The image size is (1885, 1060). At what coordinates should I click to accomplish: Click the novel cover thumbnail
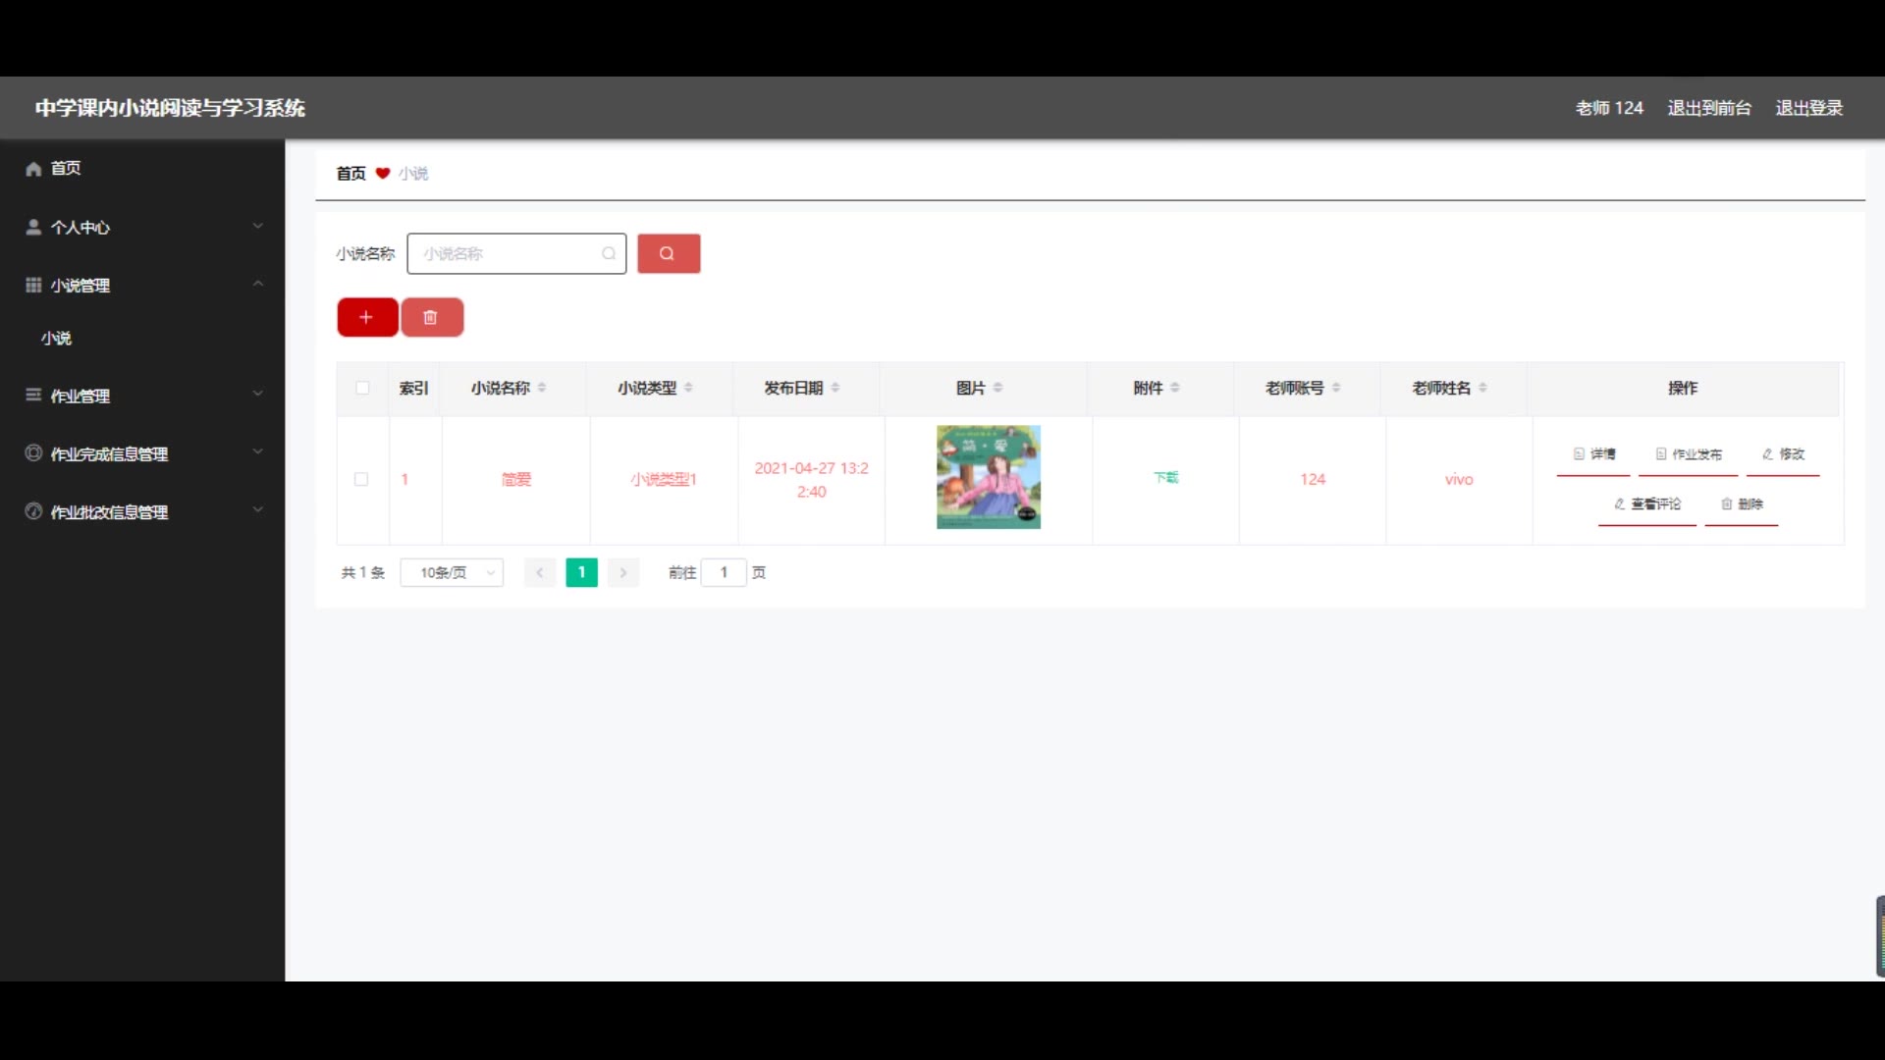tap(989, 477)
